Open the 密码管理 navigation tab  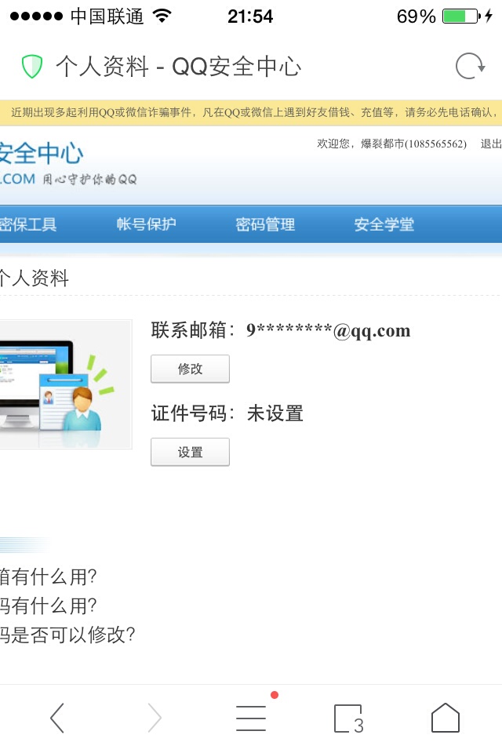(x=265, y=224)
